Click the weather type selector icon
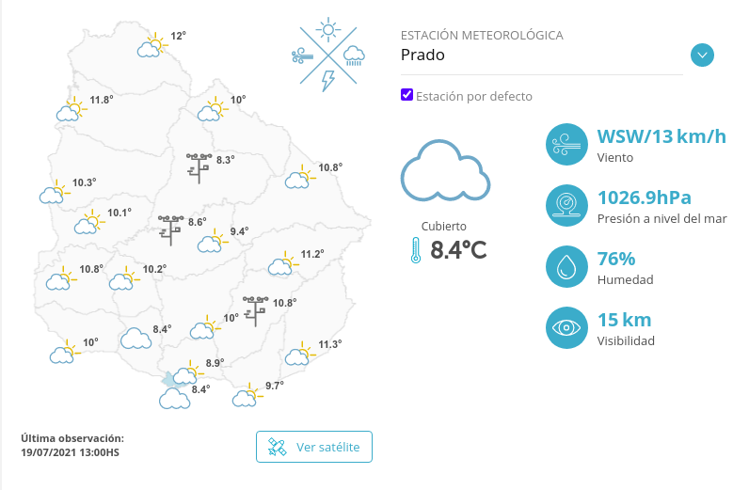This screenshot has width=749, height=490. click(328, 55)
